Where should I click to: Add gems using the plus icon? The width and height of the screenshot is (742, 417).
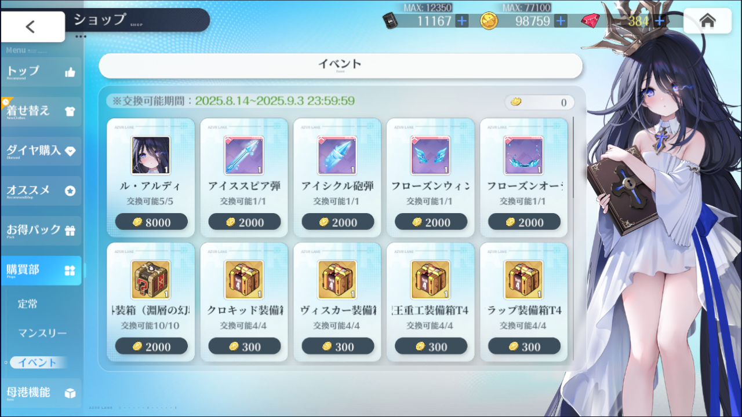659,21
